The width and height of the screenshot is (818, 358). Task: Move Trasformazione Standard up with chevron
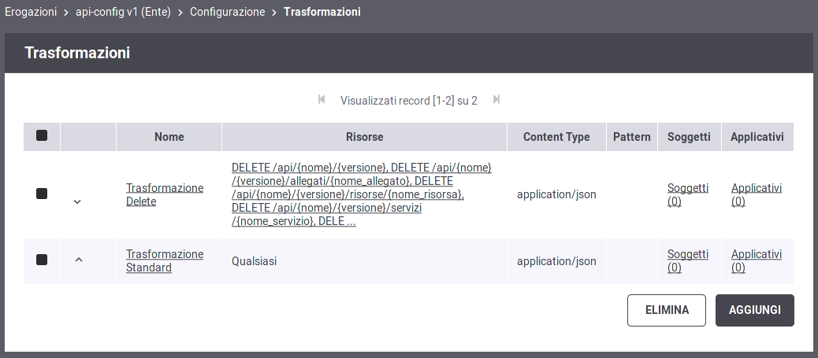pos(79,259)
